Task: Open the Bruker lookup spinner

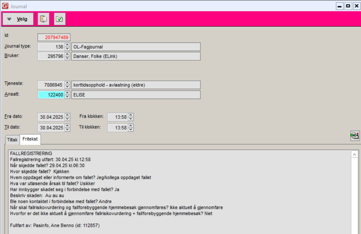Action: tap(67, 56)
